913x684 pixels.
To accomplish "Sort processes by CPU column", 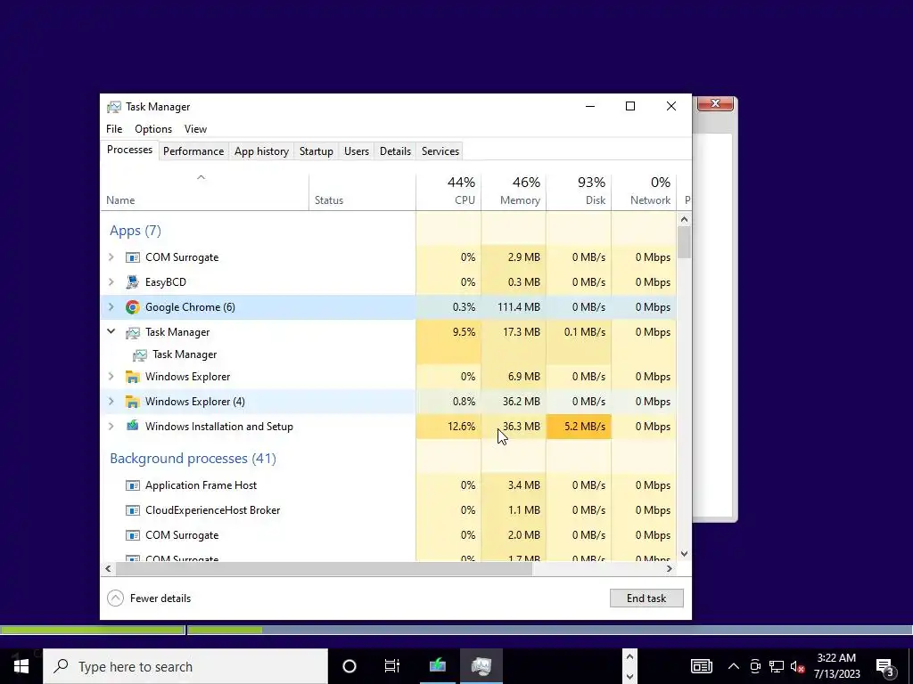I will (448, 191).
